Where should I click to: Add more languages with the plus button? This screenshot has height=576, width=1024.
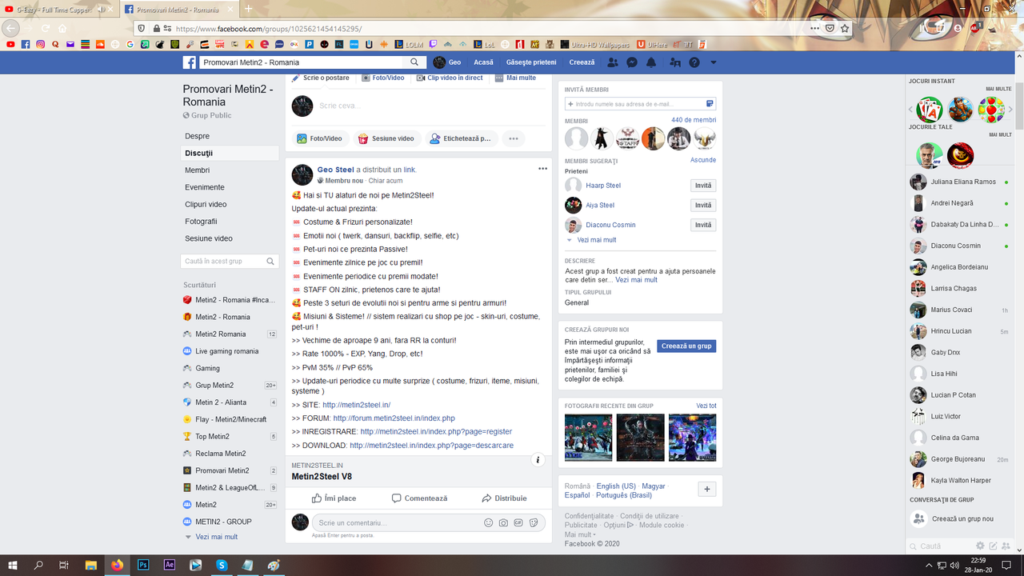706,490
